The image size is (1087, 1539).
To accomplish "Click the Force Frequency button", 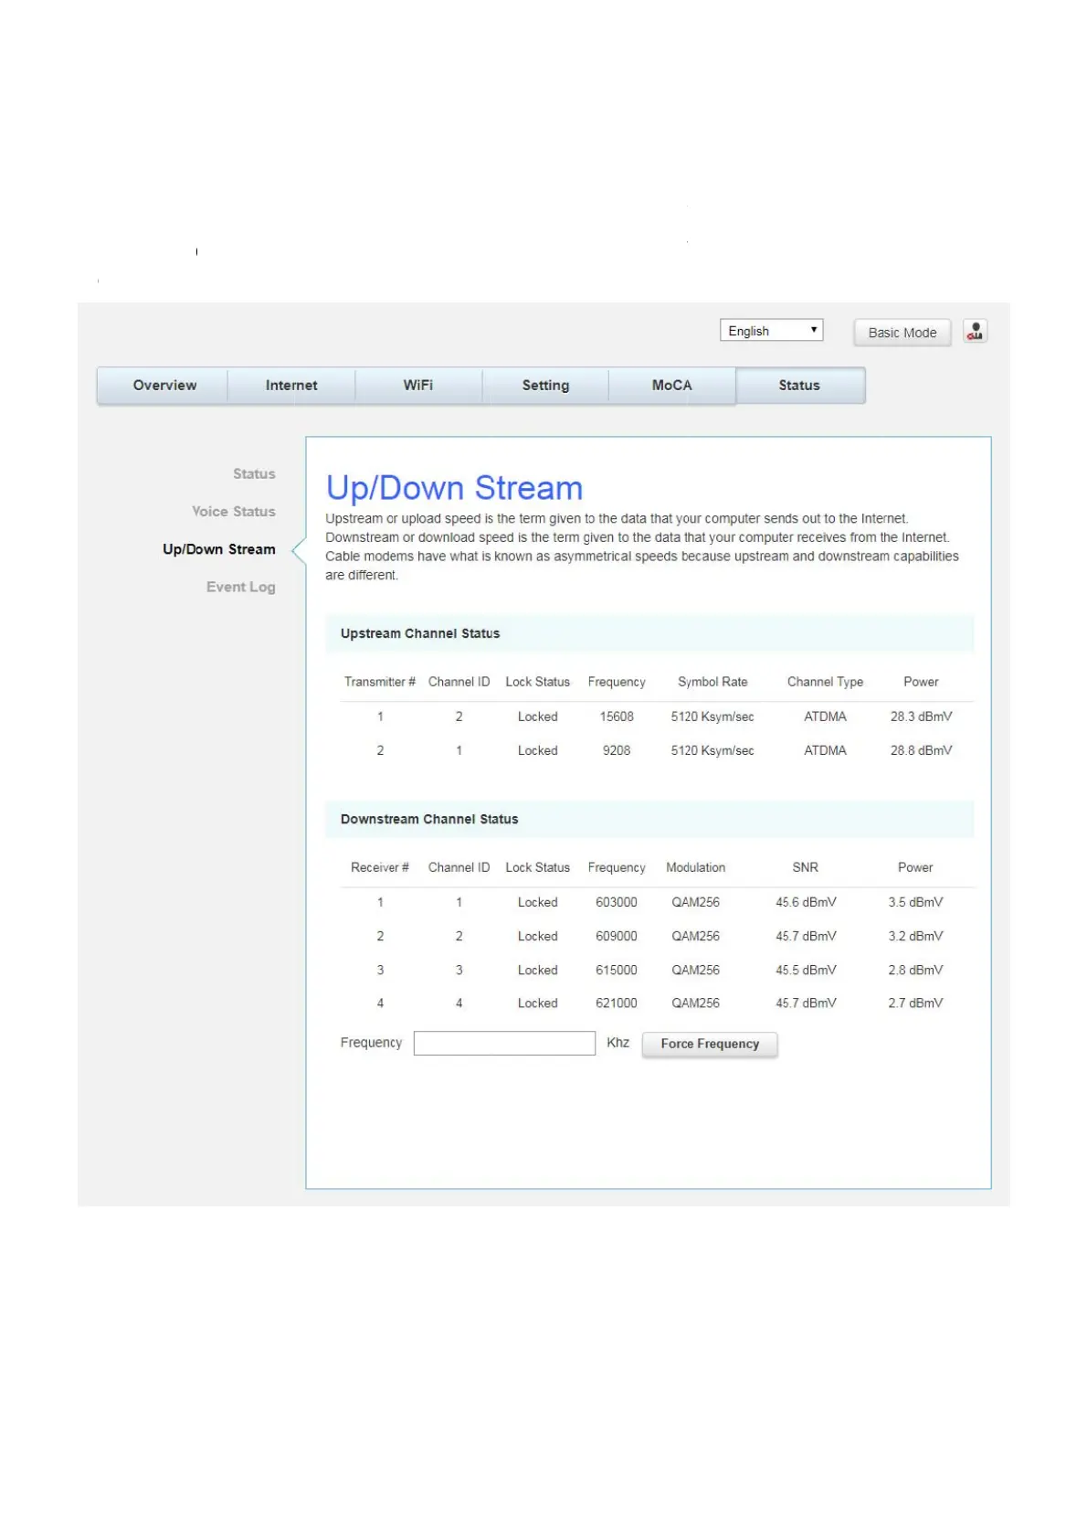I will tap(710, 1044).
